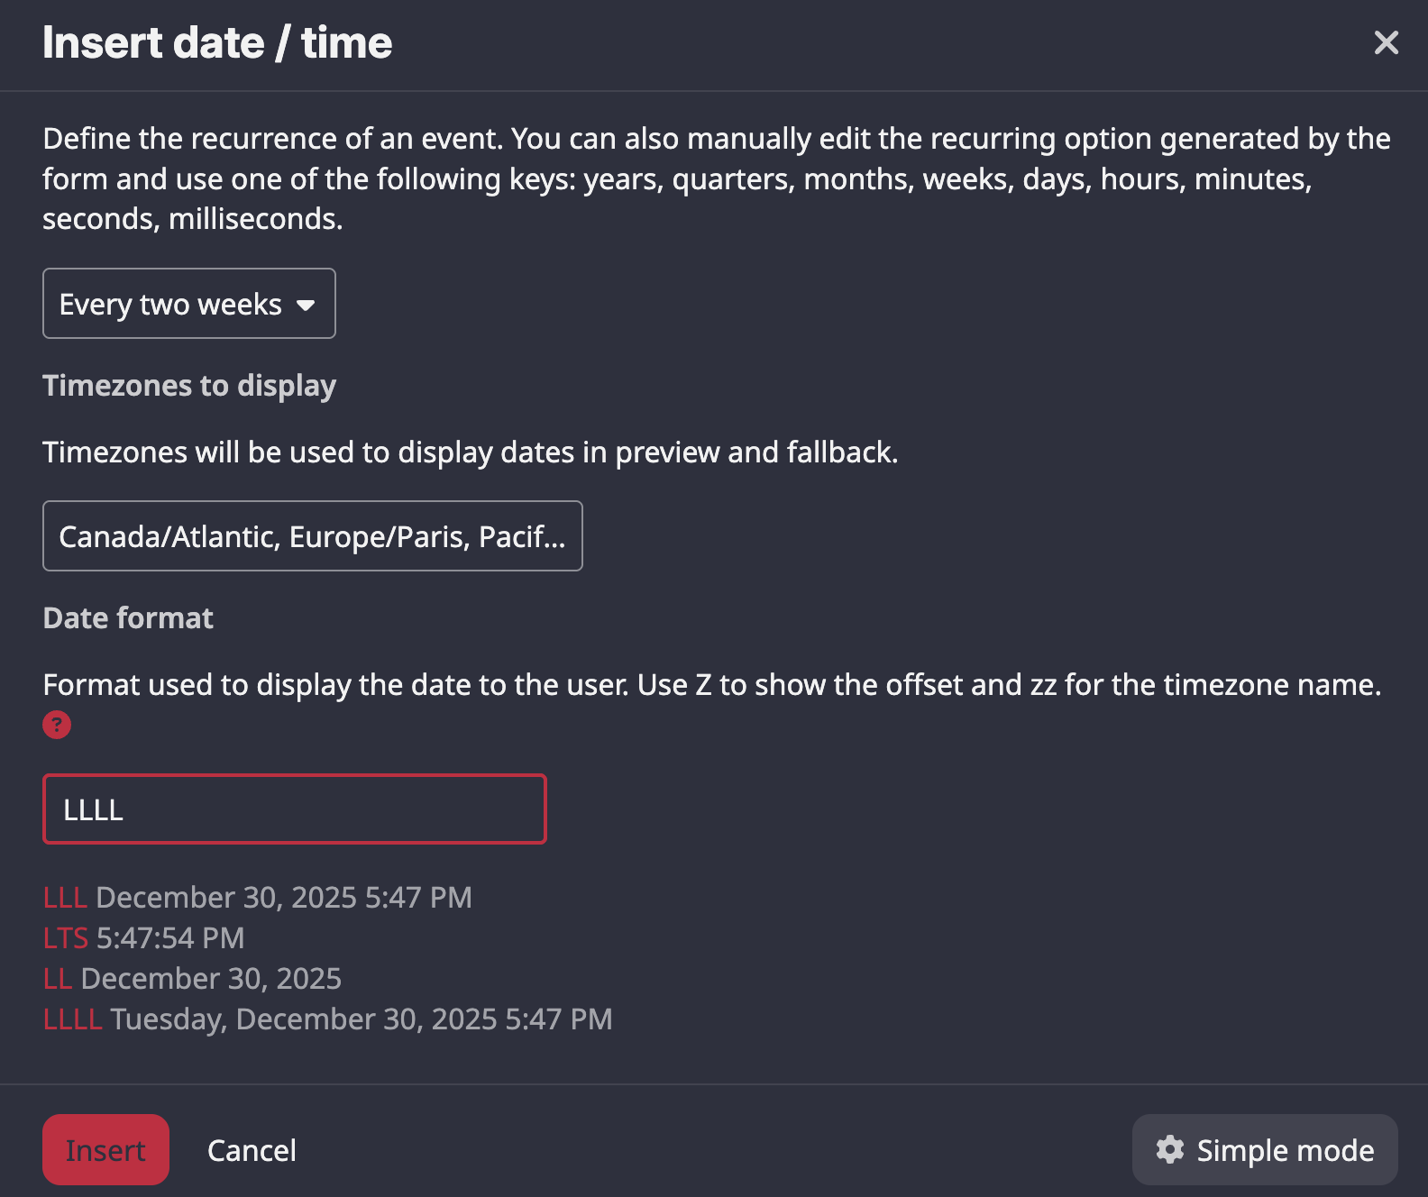Click the LL preview December 30, 2025
The height and width of the screenshot is (1197, 1428).
[x=211, y=979]
